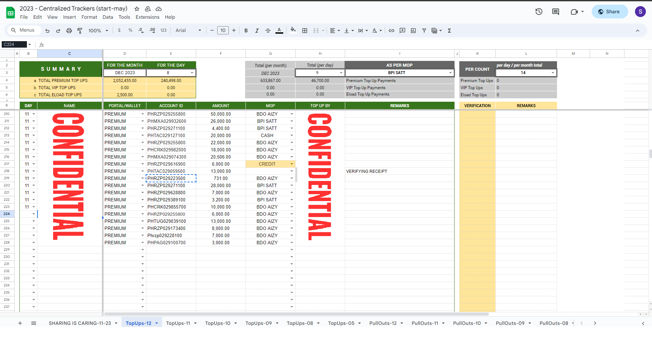This screenshot has height=348, width=652.
Task: Open the account avatar S
Action: (640, 12)
